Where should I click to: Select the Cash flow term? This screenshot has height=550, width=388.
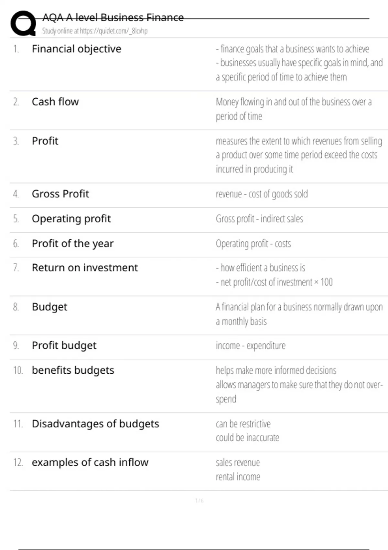55,102
